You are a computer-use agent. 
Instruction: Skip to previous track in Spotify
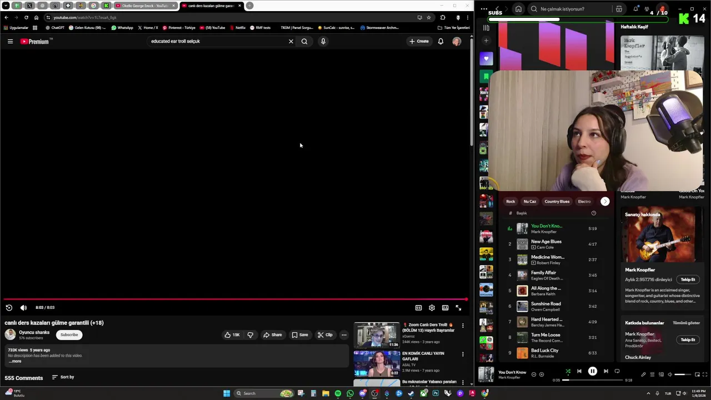pos(579,371)
